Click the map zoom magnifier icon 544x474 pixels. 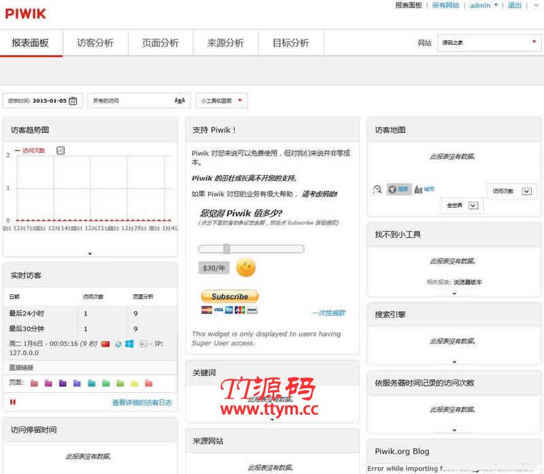377,189
